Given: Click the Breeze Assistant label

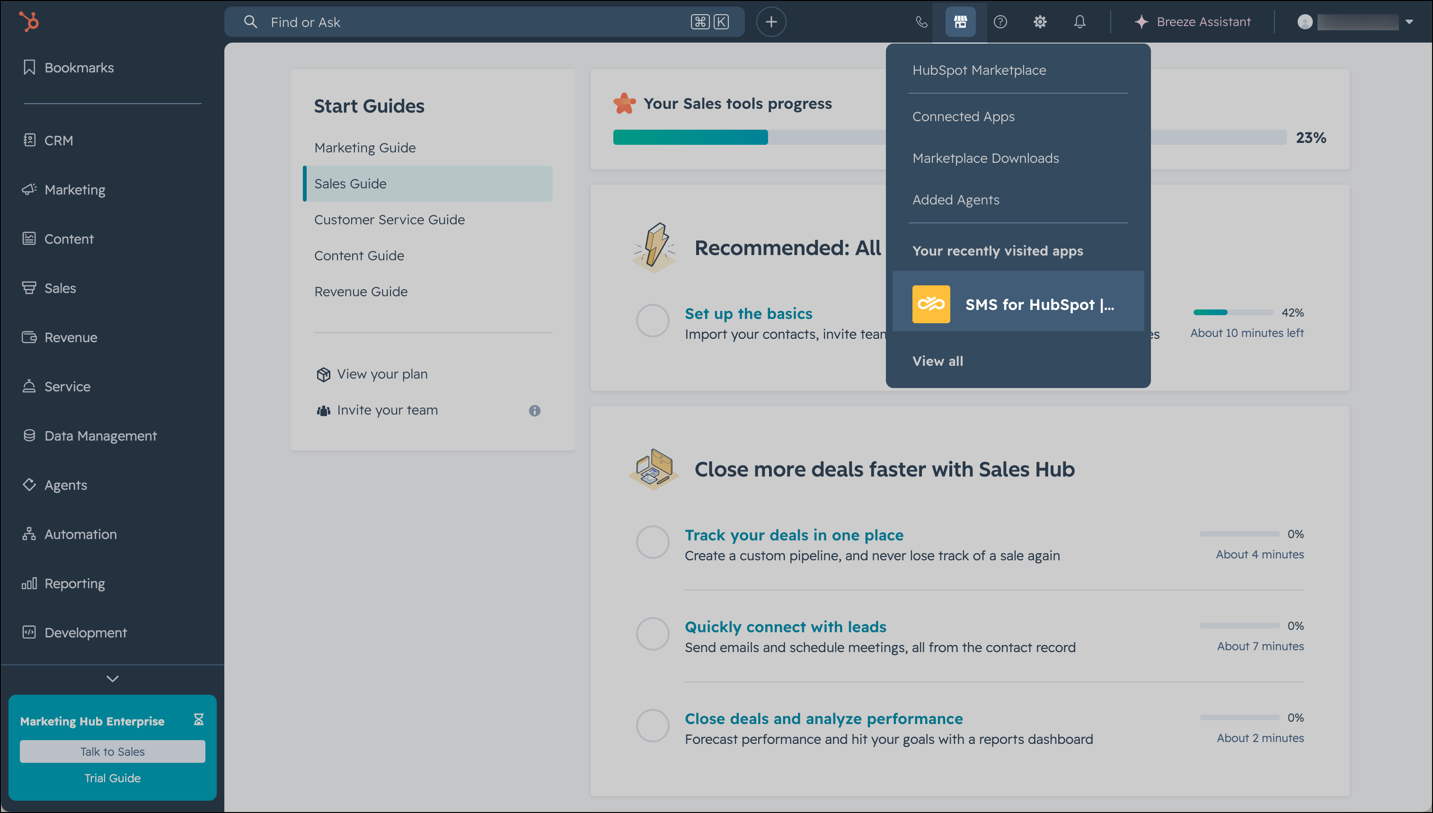Looking at the screenshot, I should (x=1203, y=22).
